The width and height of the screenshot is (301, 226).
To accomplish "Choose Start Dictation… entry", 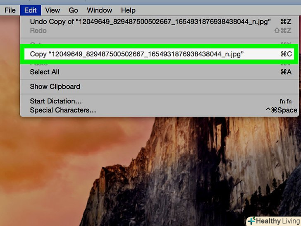I will (159, 101).
